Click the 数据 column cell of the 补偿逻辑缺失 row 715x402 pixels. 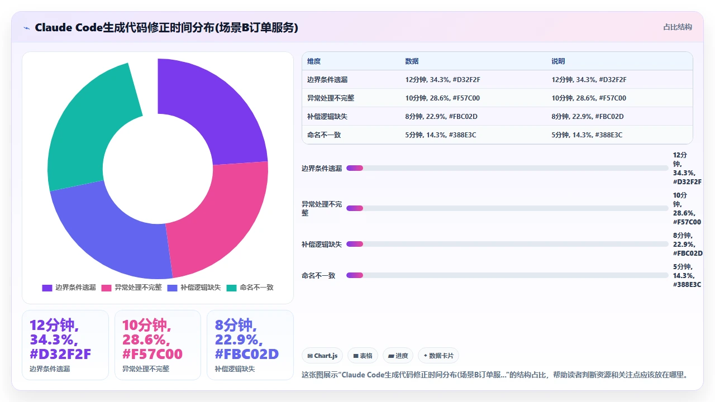coord(473,117)
